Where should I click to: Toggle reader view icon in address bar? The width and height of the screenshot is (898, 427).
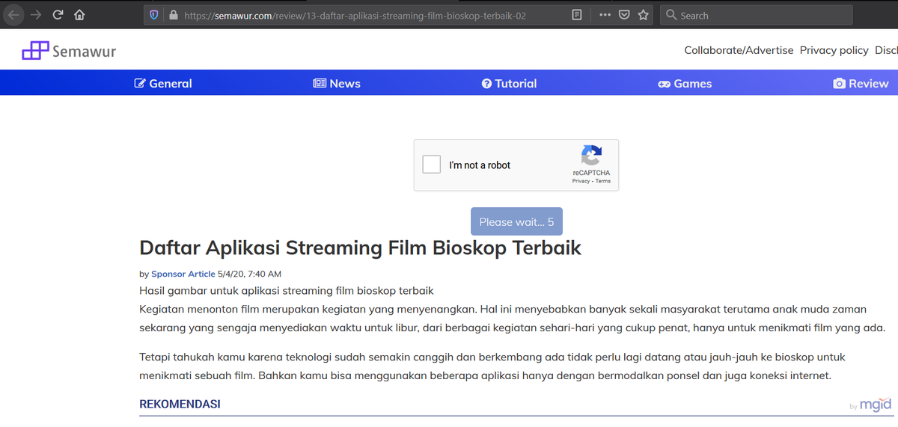[x=576, y=15]
